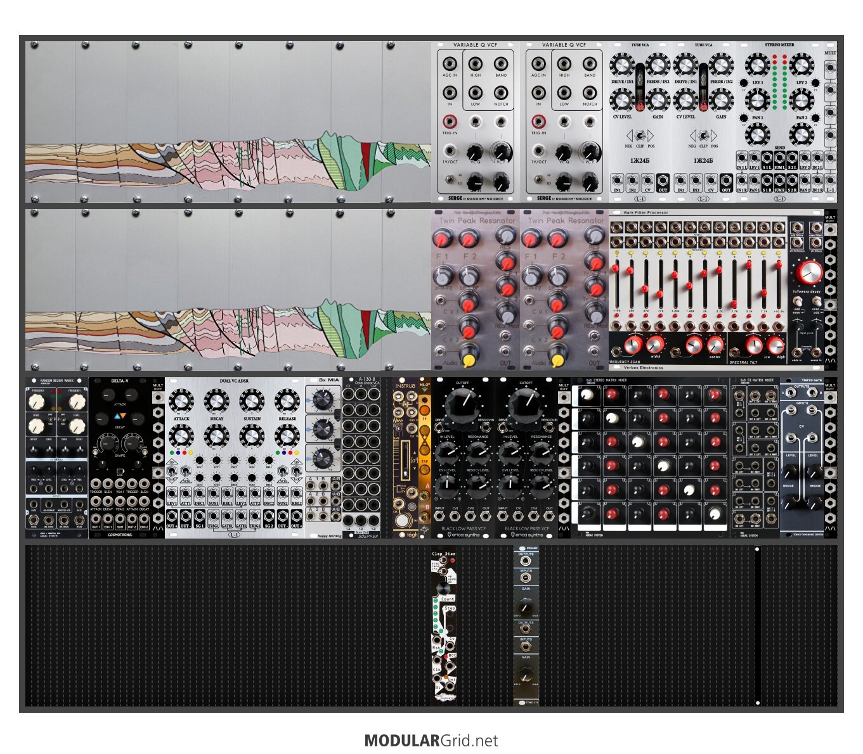Viewport: 863px width, 754px height.
Task: Click LINK icon on Delta-V
Action: pyautogui.click(x=120, y=472)
